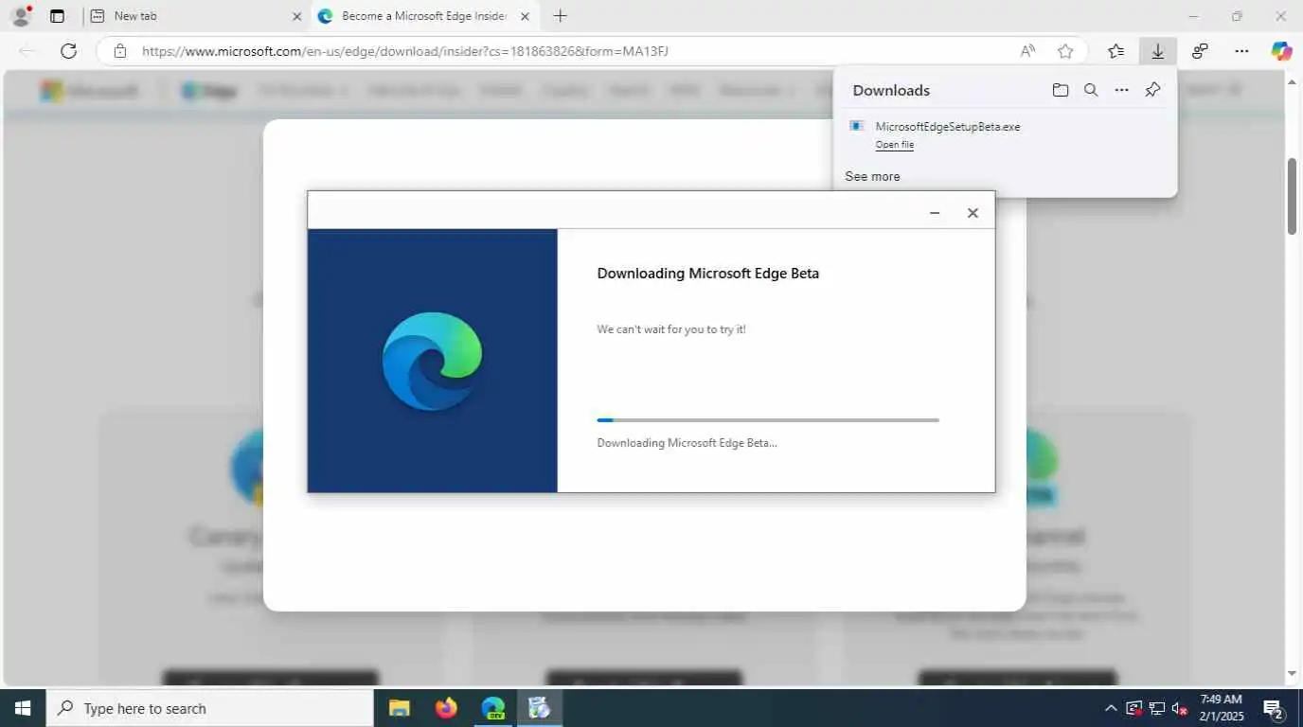Click the muted volume tray icon
This screenshot has height=727, width=1303.
click(x=1180, y=708)
